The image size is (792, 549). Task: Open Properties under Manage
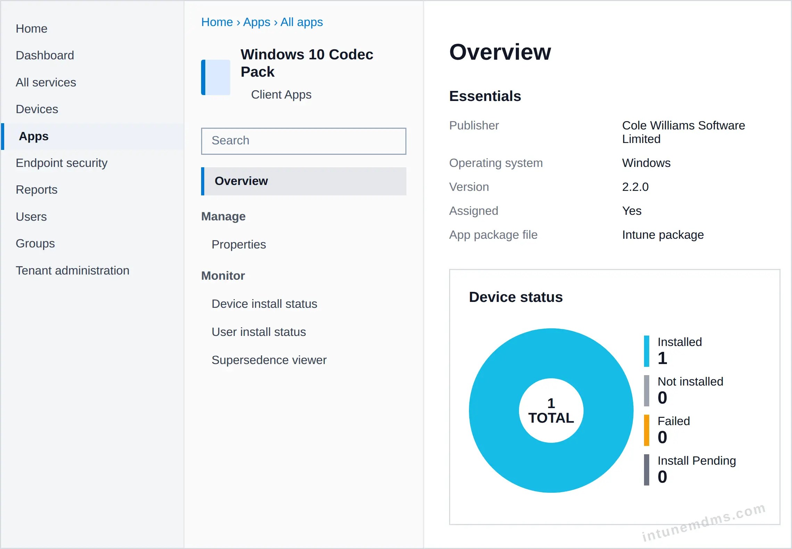pos(239,244)
